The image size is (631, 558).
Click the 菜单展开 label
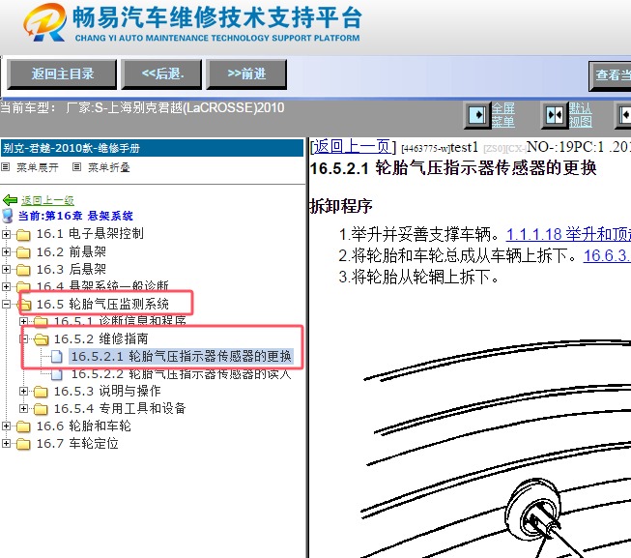click(x=38, y=167)
